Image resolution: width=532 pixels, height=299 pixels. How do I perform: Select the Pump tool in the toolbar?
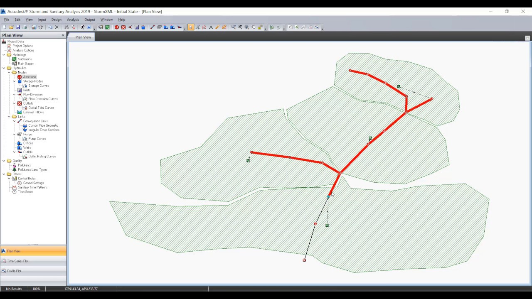click(159, 27)
